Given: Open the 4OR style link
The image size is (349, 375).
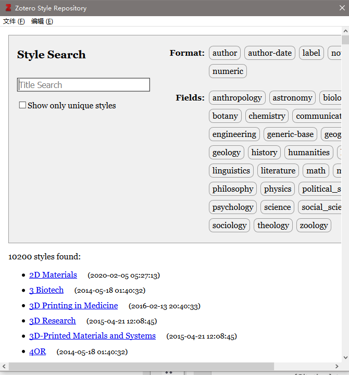Looking at the screenshot, I should coord(38,352).
